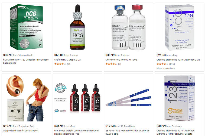Open Acupressure Weight Loss Magnet title
Screen dimensions: 205x136
[x=21, y=131]
